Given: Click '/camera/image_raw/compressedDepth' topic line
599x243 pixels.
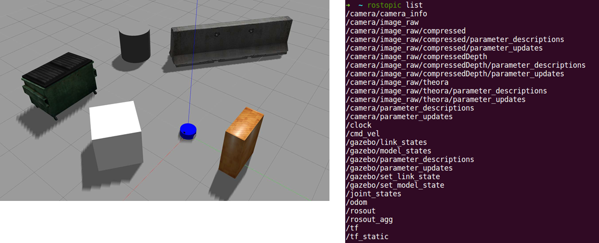Looking at the screenshot, I should (416, 56).
